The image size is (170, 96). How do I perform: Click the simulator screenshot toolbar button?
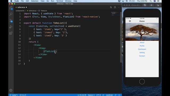[145, 5]
